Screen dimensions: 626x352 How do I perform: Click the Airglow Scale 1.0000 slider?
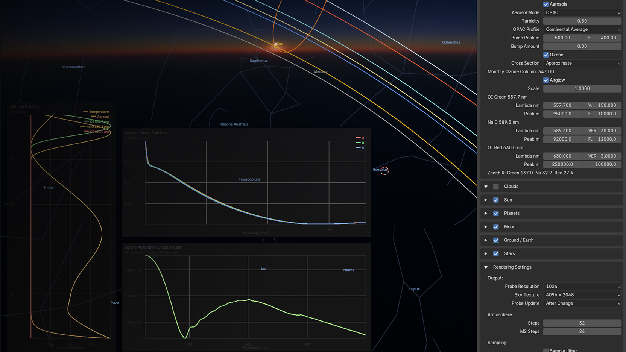(582, 88)
